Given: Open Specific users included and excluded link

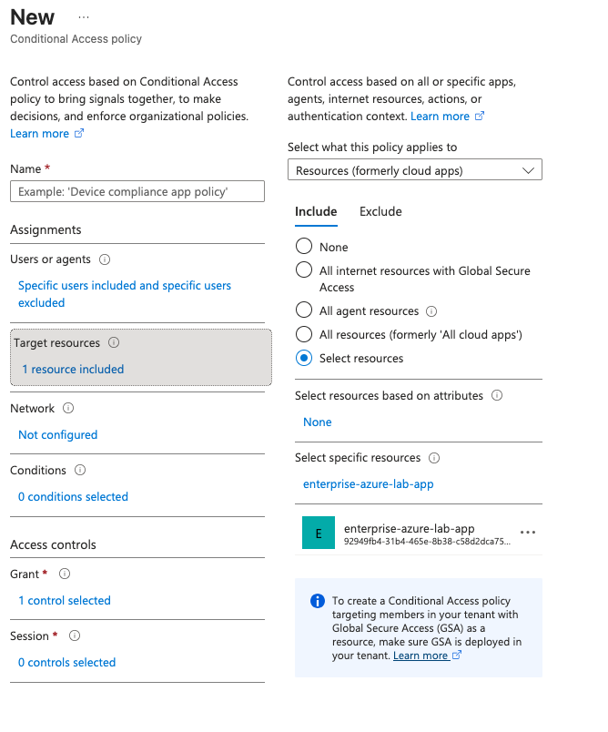Looking at the screenshot, I should click(125, 294).
